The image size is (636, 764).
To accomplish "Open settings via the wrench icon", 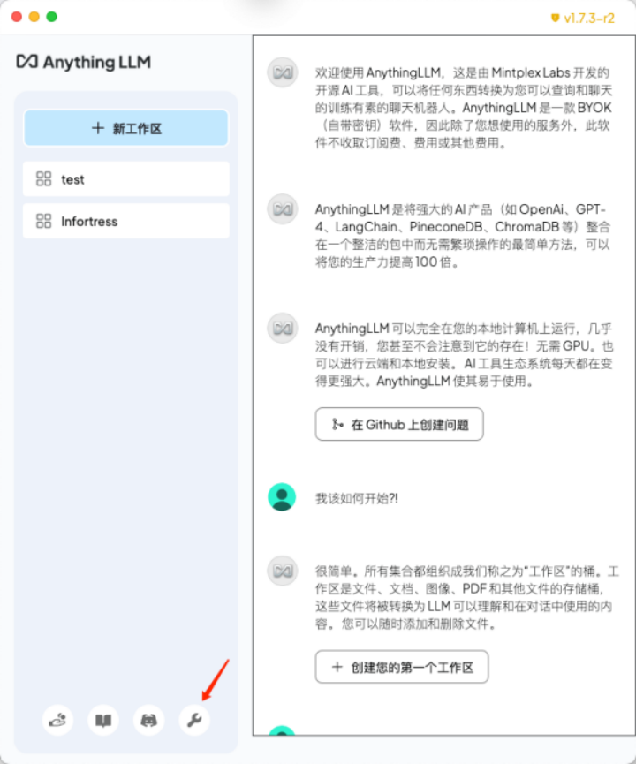I will tap(194, 720).
